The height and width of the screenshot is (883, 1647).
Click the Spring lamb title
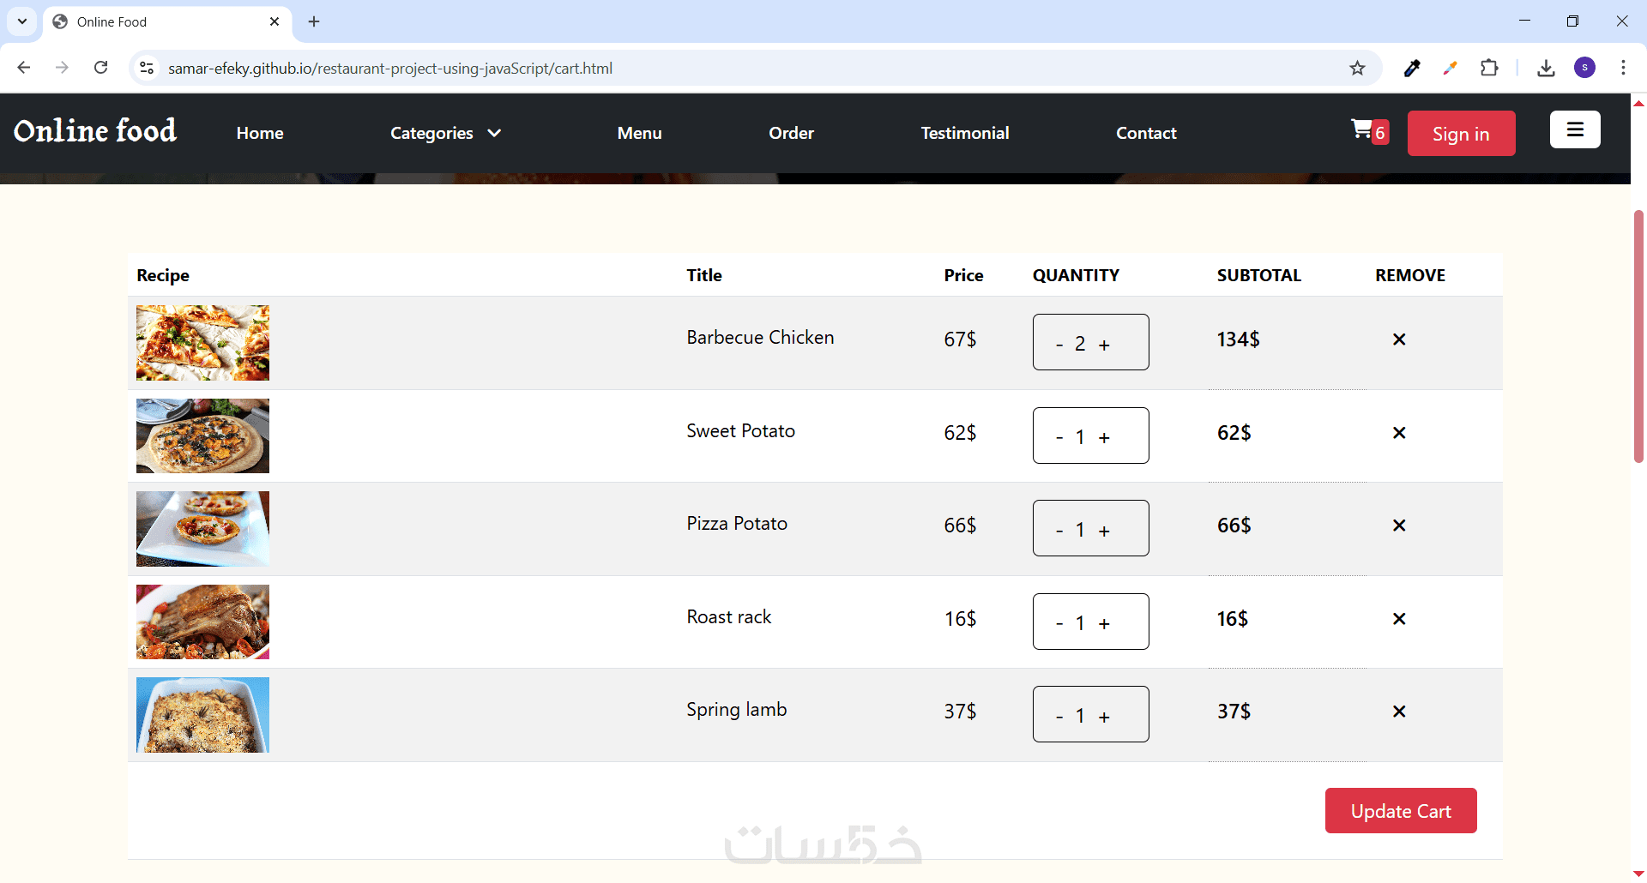pos(736,710)
